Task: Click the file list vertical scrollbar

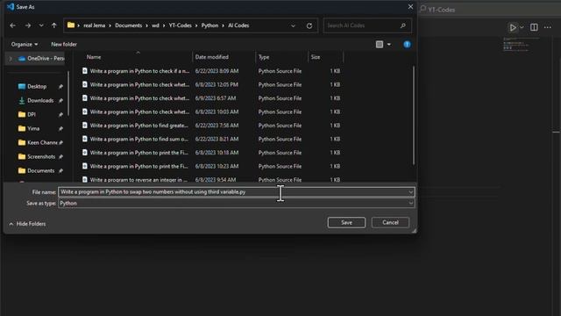Action: 414,115
